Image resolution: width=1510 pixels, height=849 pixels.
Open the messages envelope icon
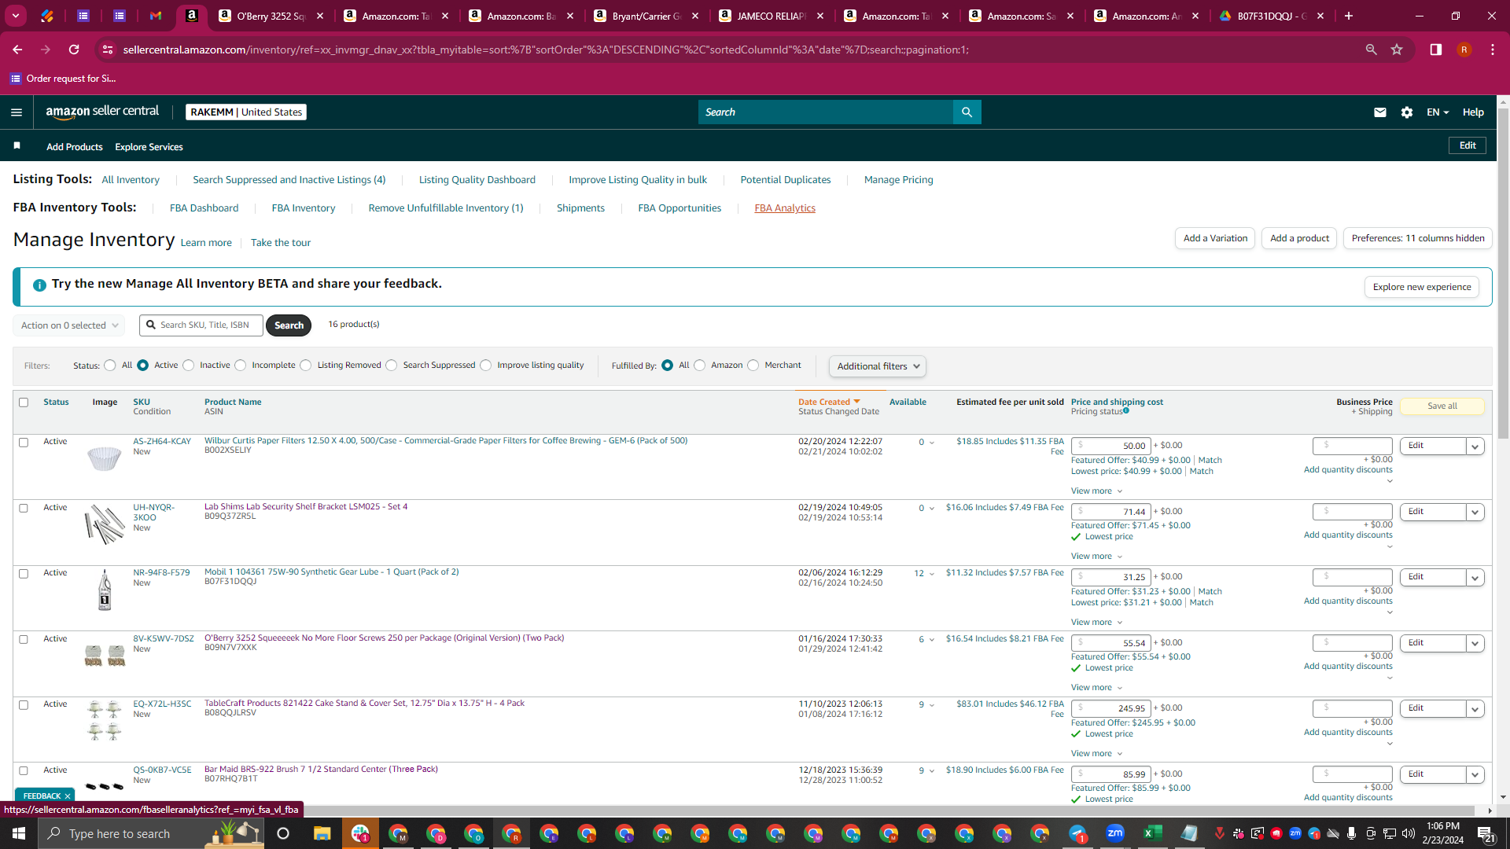point(1380,112)
